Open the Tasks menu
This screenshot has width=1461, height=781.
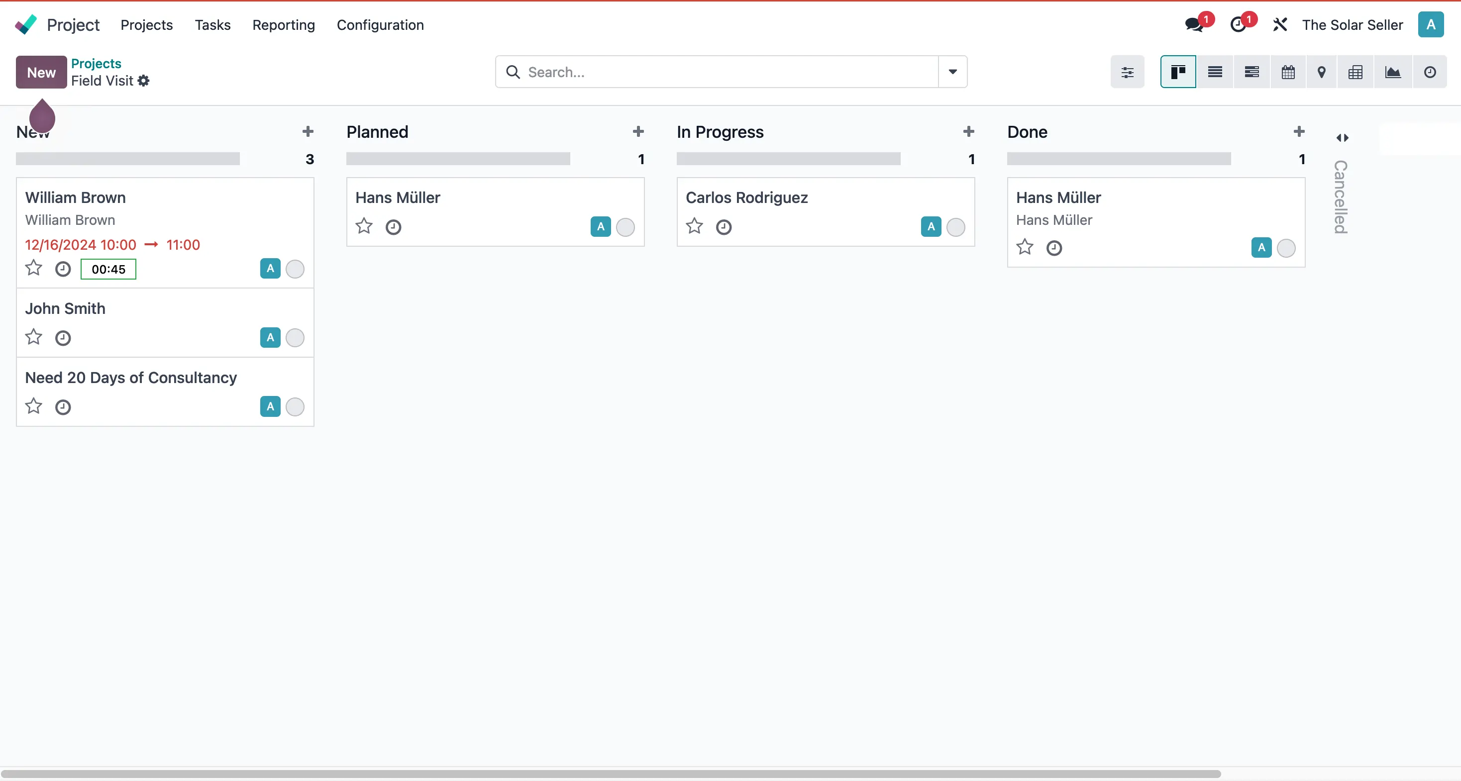212,24
